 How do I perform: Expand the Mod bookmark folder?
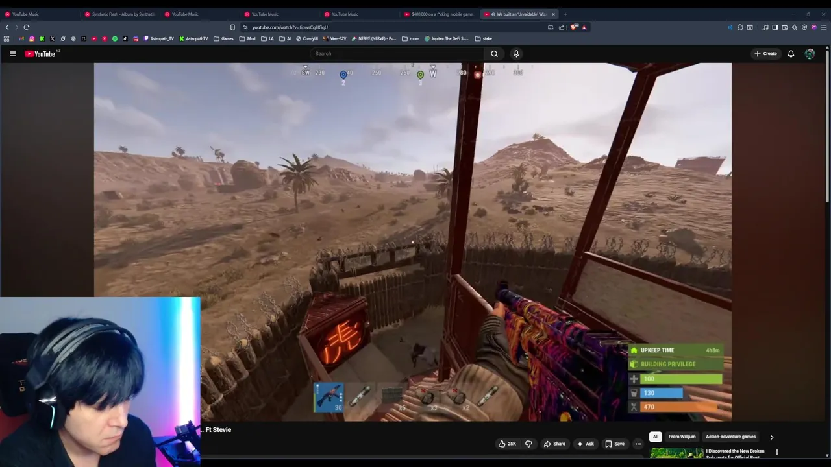pos(247,38)
